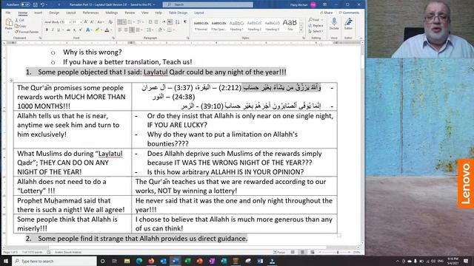474x266 pixels.
Task: Click the Text Effects icon
Action: pos(87,30)
